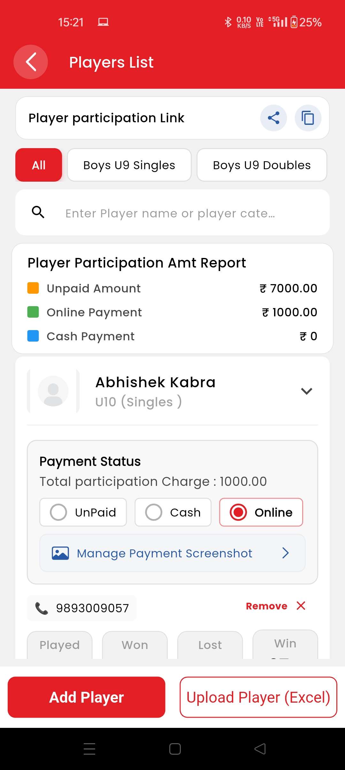This screenshot has height=770, width=345.
Task: Switch to the All category tab
Action: click(39, 165)
